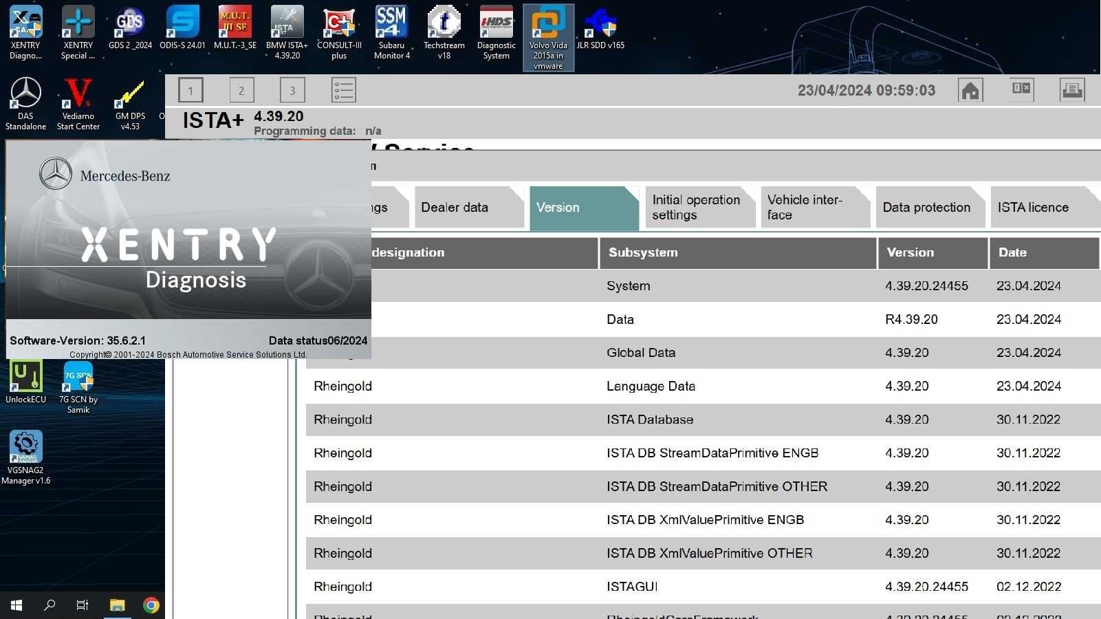The width and height of the screenshot is (1101, 619).
Task: Open VGSNAG2 Manager v1.6 shortcut
Action: click(25, 457)
